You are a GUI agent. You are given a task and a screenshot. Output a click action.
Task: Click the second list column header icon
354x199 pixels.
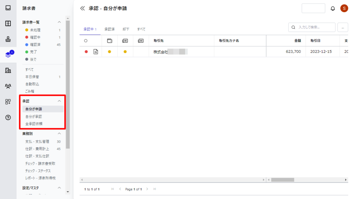pos(140,41)
